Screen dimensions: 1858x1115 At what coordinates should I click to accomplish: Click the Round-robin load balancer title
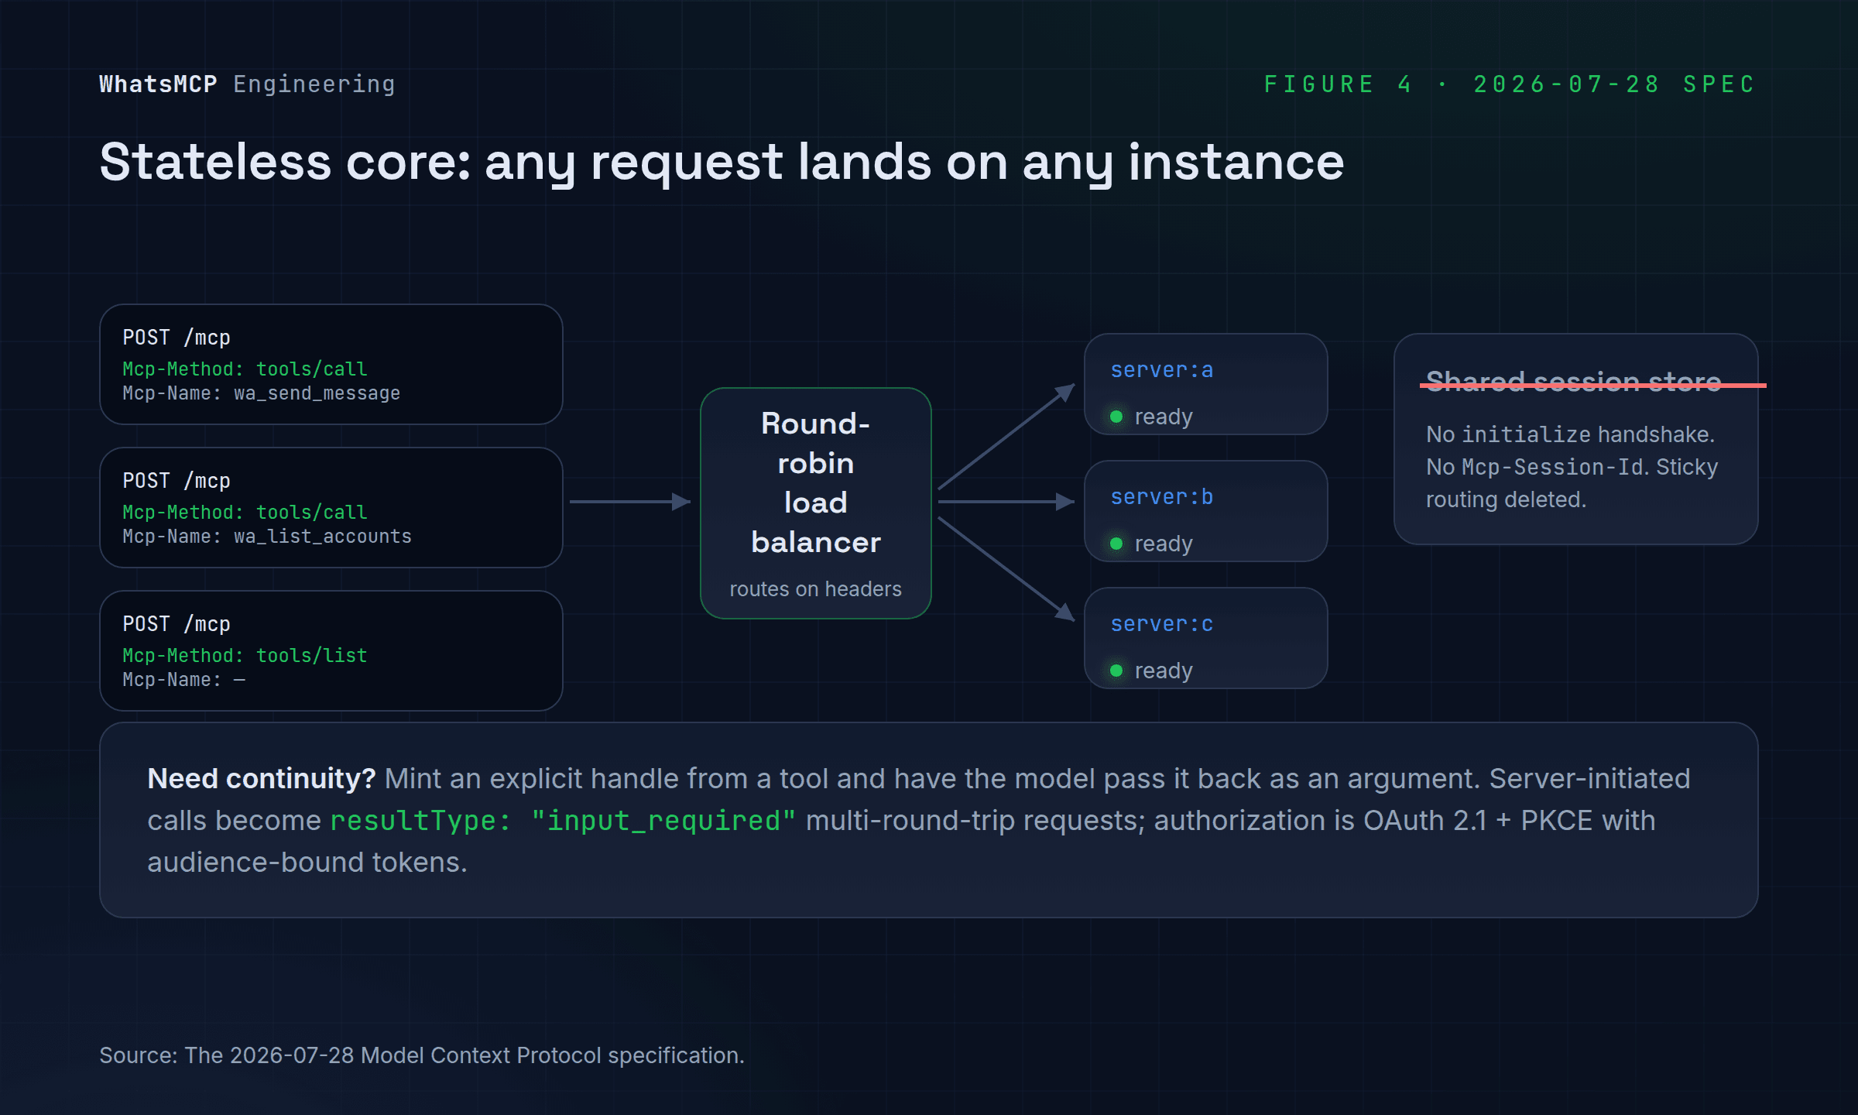816,483
